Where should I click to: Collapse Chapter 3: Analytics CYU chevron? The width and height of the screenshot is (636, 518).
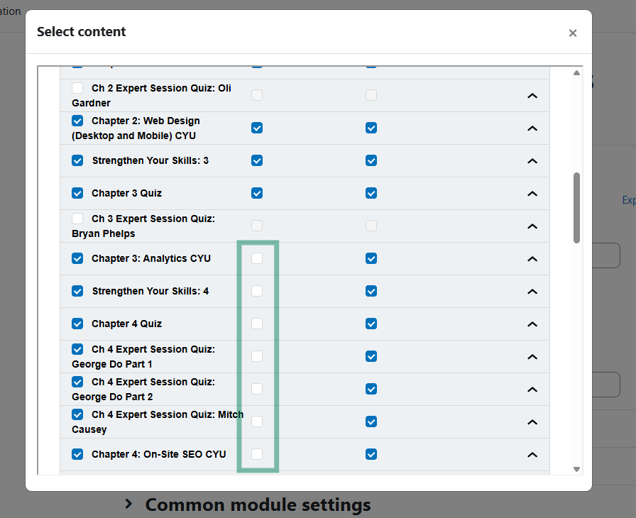pos(532,259)
